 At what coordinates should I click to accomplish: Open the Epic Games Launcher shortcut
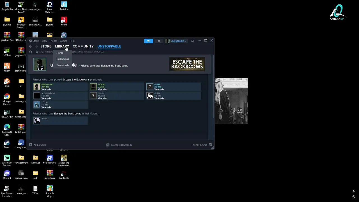[7, 191]
